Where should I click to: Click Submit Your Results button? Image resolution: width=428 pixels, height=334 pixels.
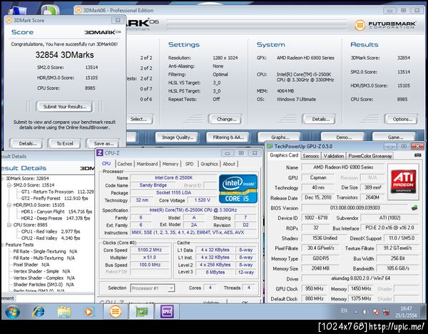pos(65,107)
